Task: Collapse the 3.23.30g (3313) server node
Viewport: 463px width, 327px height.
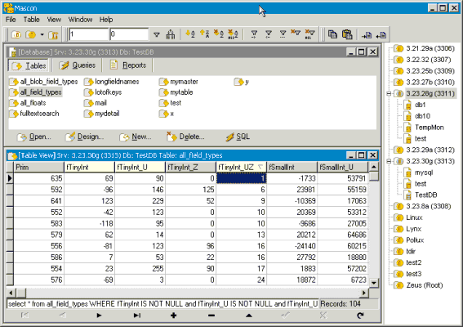Action: click(x=389, y=161)
